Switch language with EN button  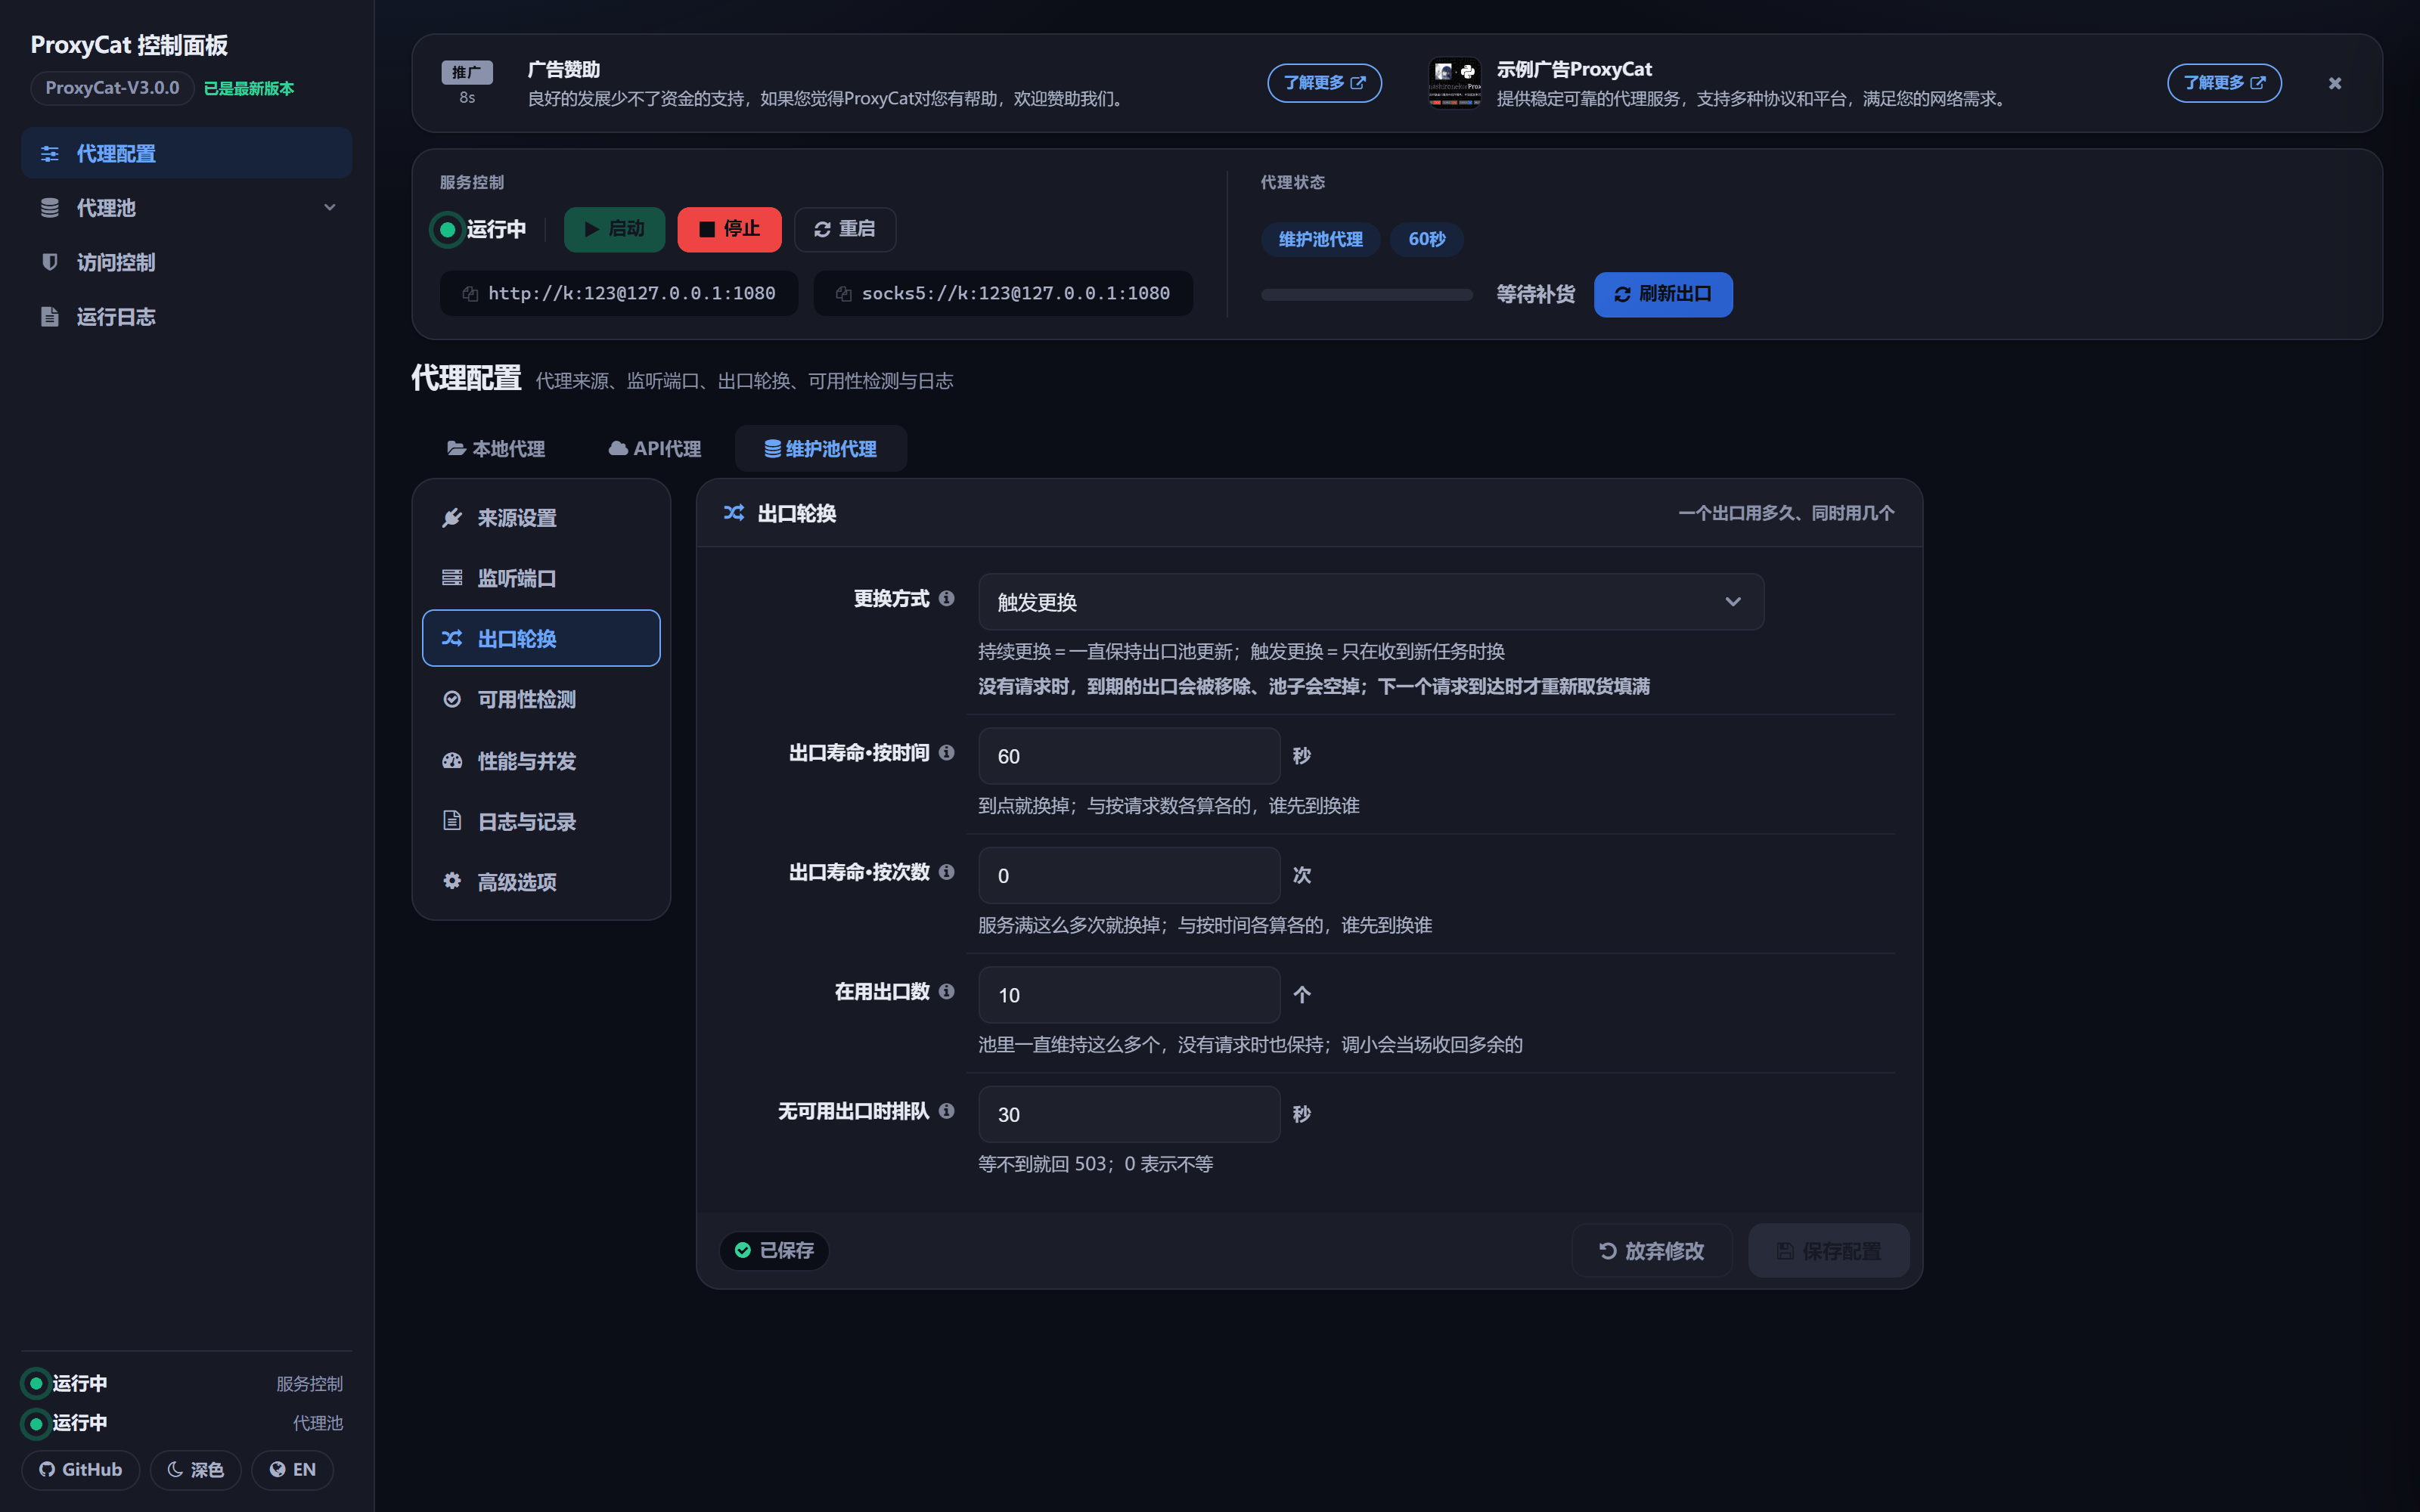[x=292, y=1469]
